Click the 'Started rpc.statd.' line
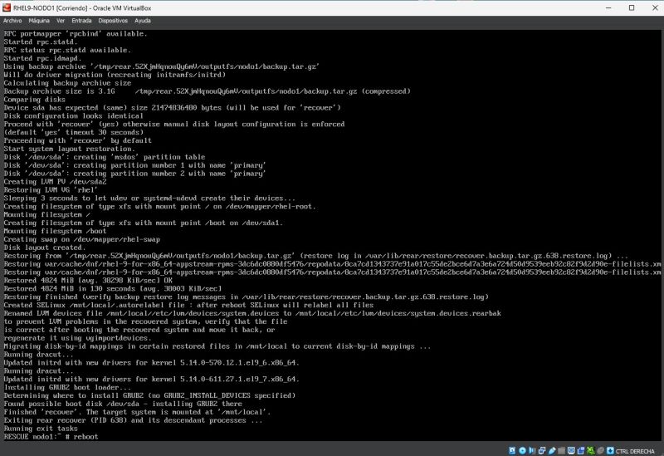Image resolution: width=664 pixels, height=456 pixels. click(x=41, y=42)
